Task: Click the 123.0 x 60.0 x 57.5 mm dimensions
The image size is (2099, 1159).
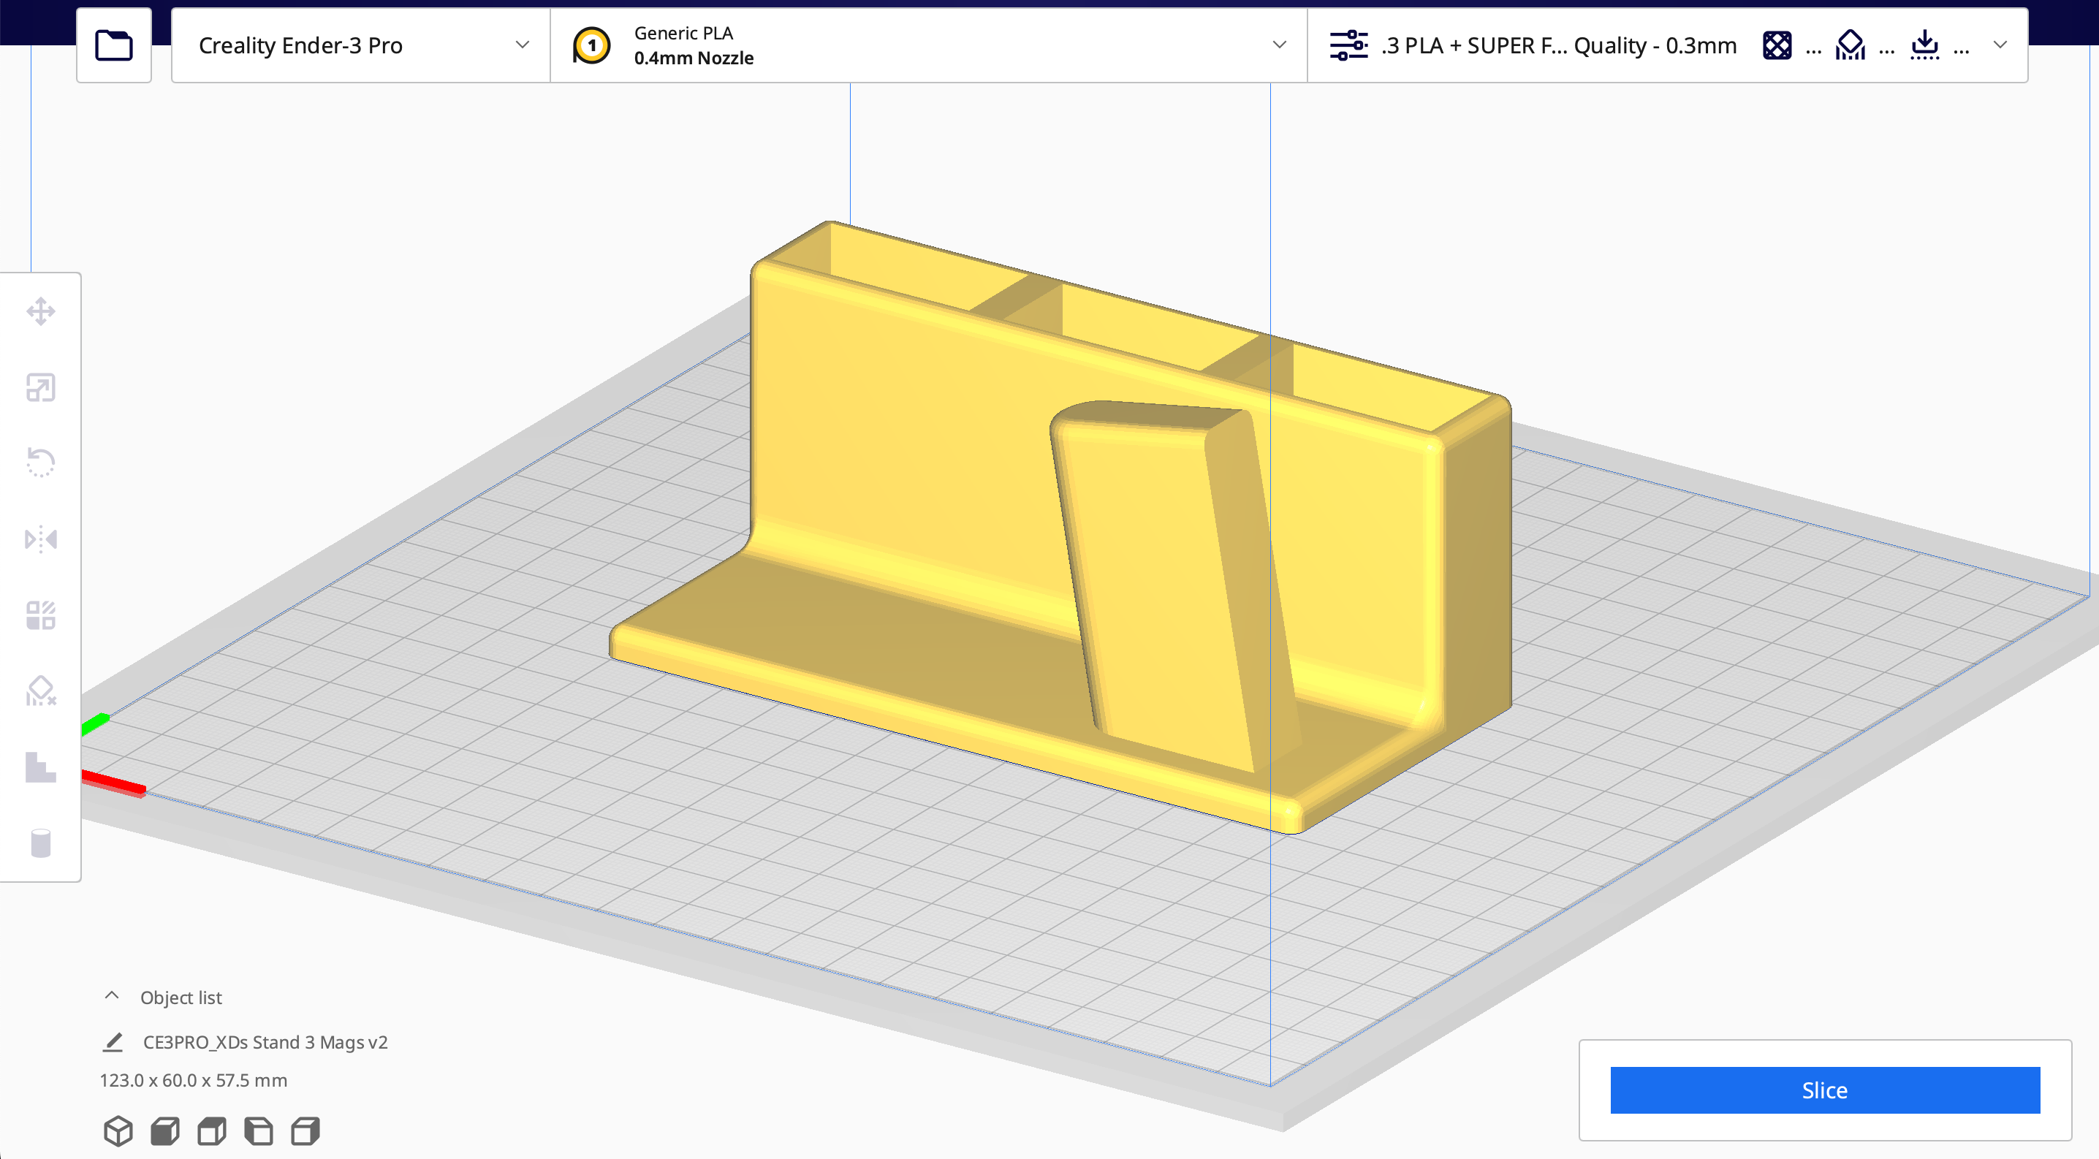Action: 193,1080
